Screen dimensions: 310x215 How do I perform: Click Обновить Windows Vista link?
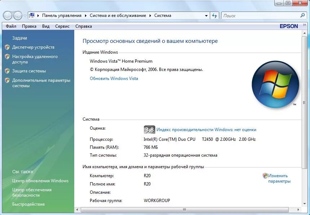pos(114,79)
